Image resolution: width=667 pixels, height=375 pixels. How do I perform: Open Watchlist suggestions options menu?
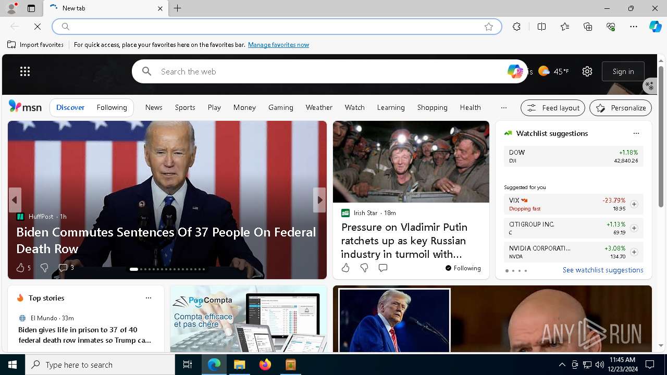pyautogui.click(x=636, y=133)
